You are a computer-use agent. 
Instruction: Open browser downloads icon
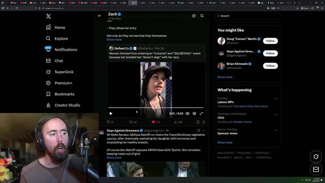click(297, 8)
